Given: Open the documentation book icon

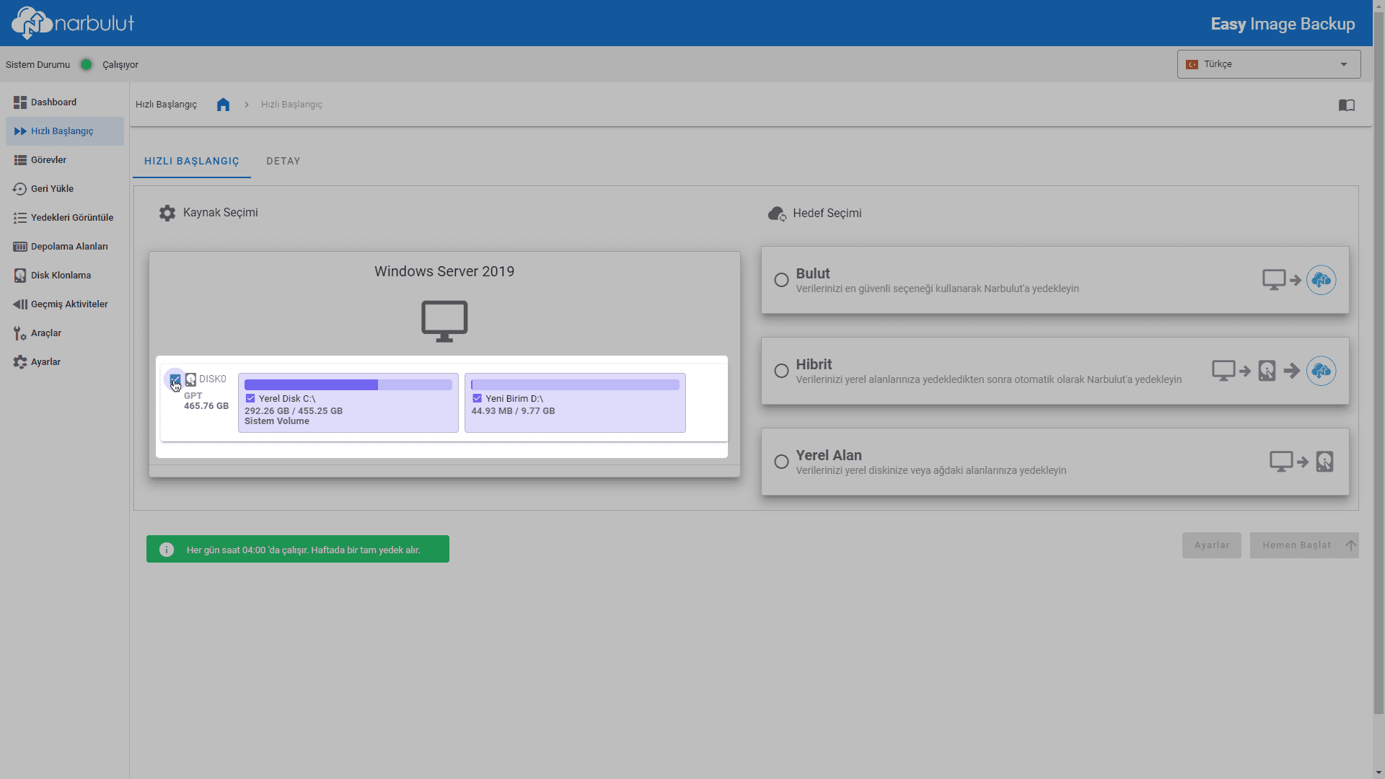Looking at the screenshot, I should [x=1346, y=105].
